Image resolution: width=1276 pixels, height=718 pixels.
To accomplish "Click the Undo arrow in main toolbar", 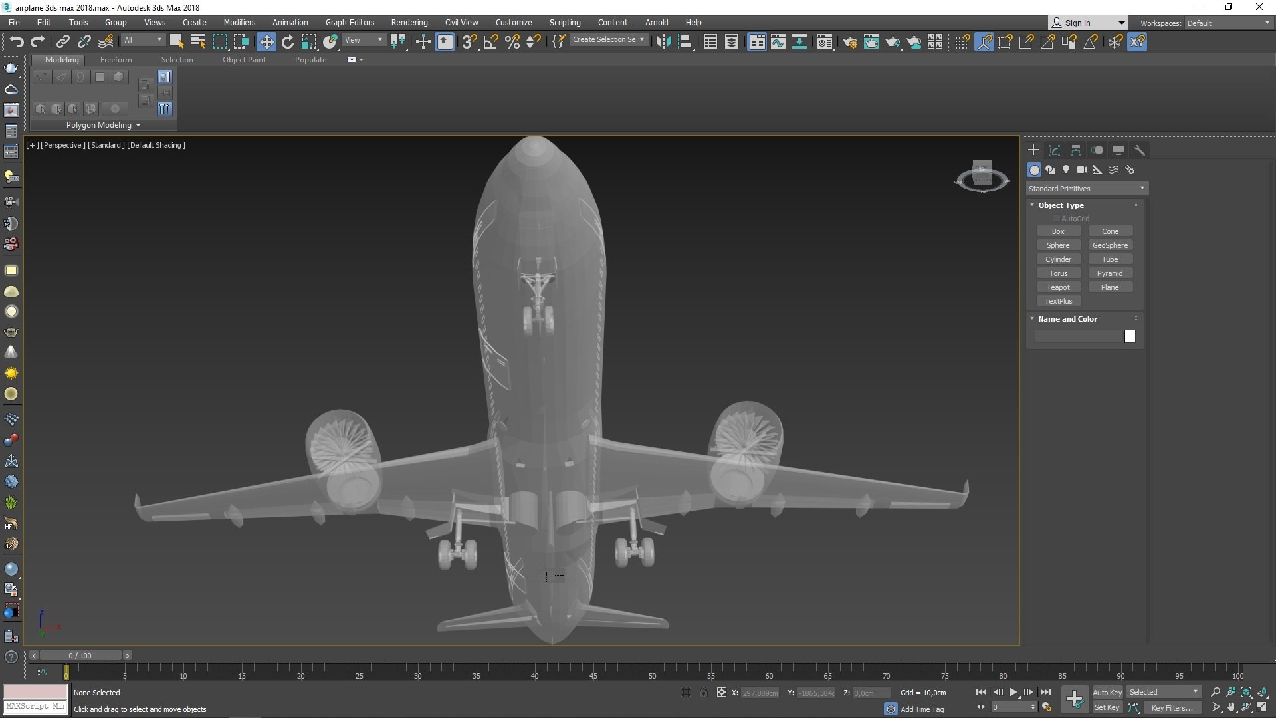I will coord(16,42).
